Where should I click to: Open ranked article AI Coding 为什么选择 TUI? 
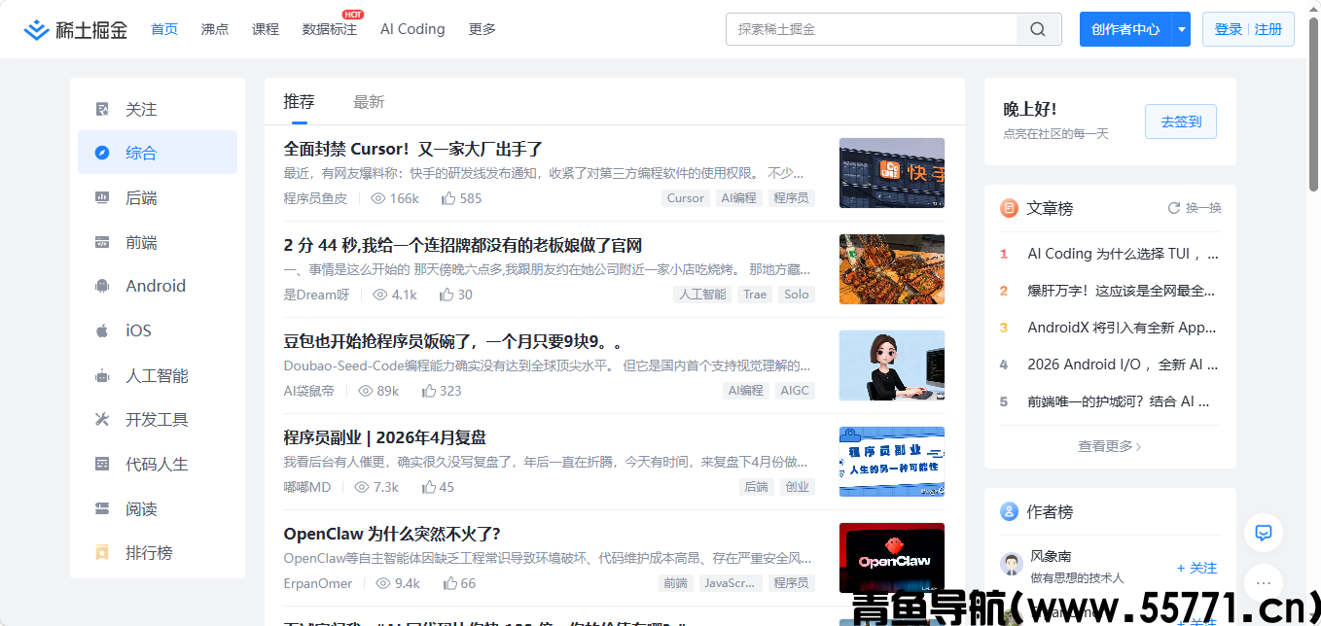[x=1124, y=254]
